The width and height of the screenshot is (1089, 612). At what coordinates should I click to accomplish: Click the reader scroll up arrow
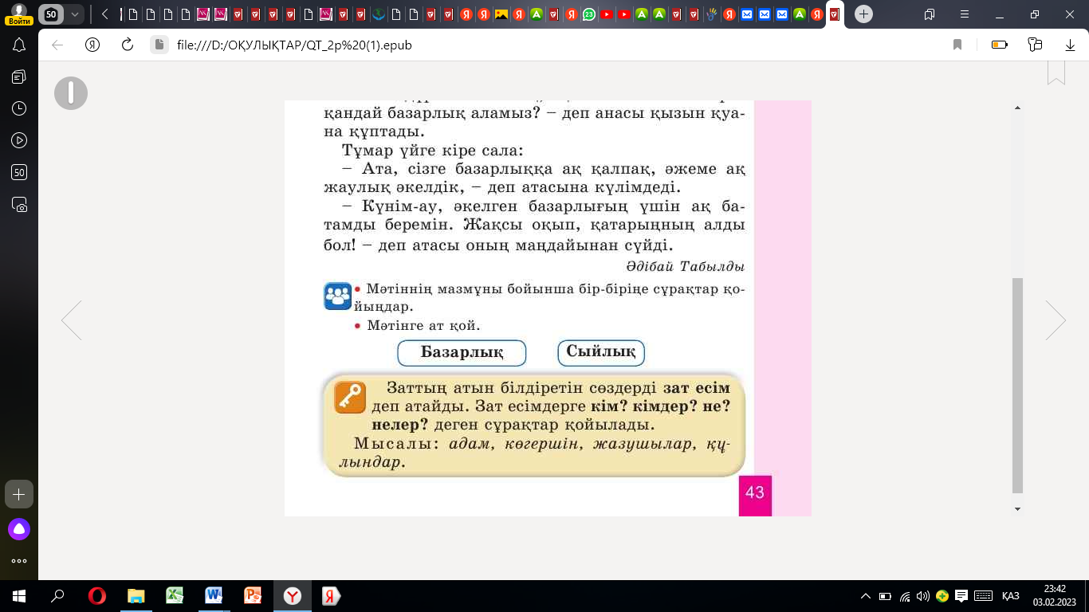(1017, 107)
